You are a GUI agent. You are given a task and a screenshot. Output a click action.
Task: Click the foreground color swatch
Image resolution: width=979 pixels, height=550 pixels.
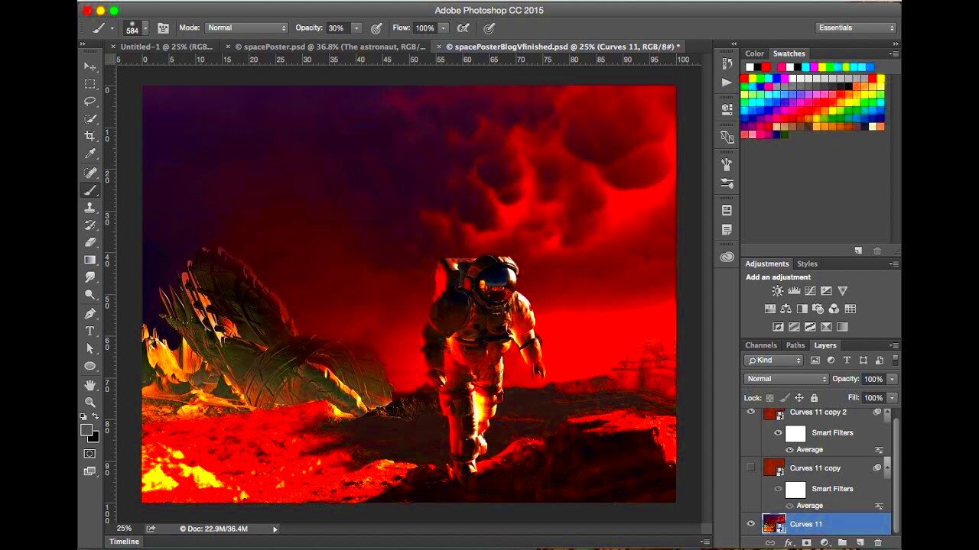[x=87, y=431]
